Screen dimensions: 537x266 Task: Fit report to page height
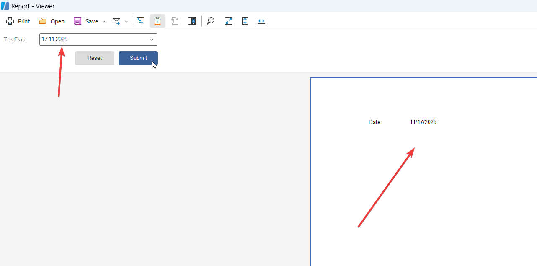pos(245,21)
